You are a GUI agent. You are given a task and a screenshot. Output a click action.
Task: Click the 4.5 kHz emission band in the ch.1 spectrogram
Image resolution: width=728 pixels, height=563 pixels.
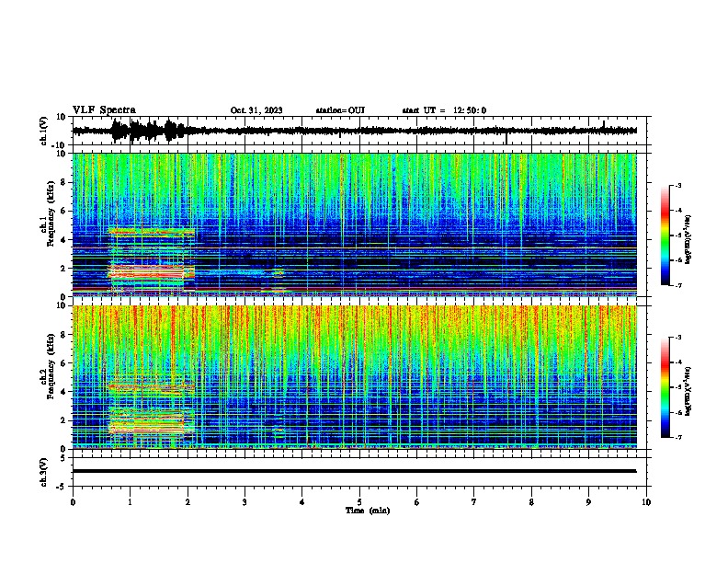click(151, 231)
